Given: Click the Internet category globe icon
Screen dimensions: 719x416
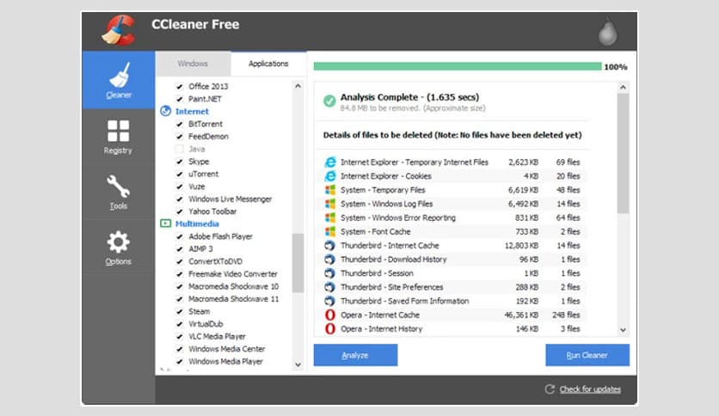Looking at the screenshot, I should pos(165,112).
